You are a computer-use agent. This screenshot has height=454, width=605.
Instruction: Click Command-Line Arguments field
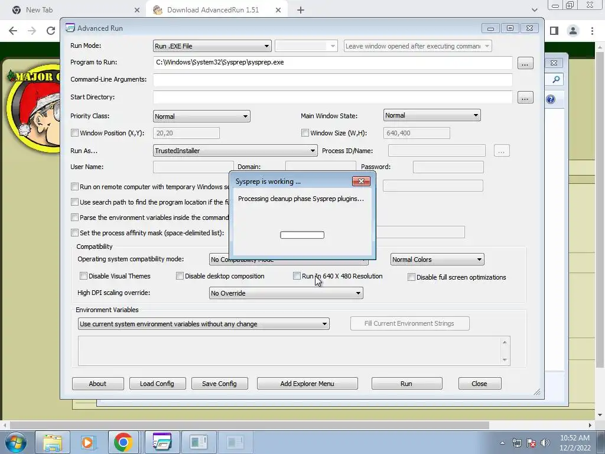point(333,80)
